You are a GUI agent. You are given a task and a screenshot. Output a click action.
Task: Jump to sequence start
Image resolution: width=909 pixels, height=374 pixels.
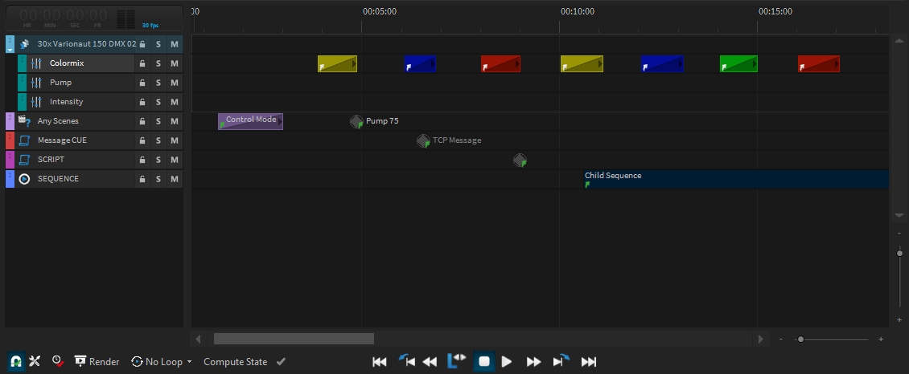coord(379,362)
